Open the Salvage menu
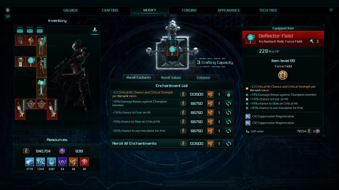This screenshot has height=190, width=339. click(x=70, y=11)
